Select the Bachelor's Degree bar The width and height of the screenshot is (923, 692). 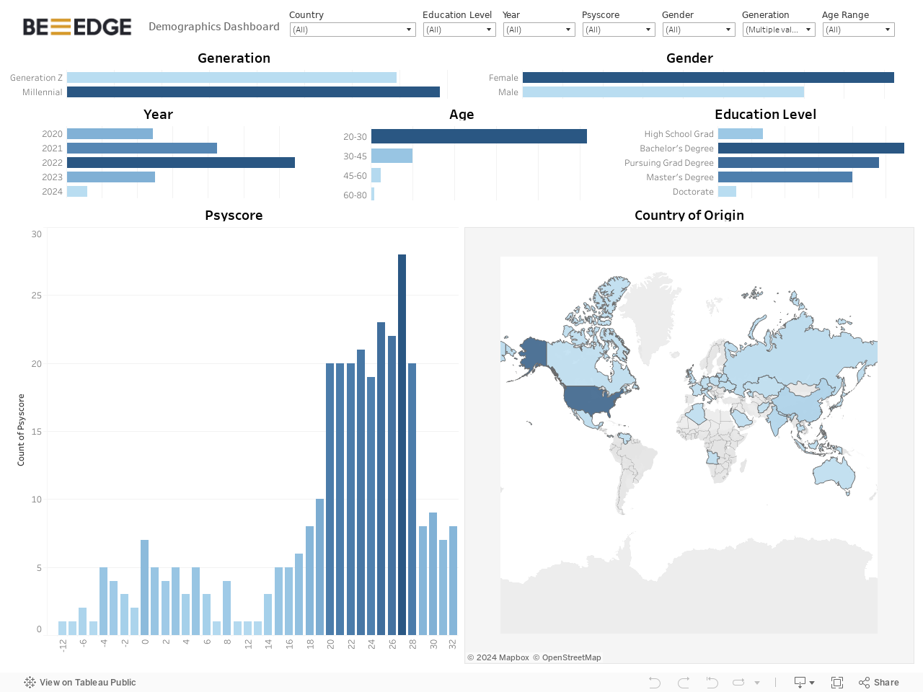coord(811,148)
